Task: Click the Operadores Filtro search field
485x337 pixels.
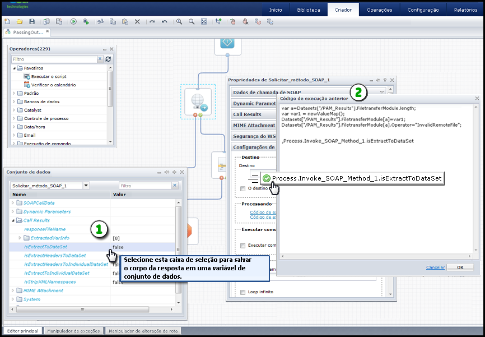Action: click(57, 59)
